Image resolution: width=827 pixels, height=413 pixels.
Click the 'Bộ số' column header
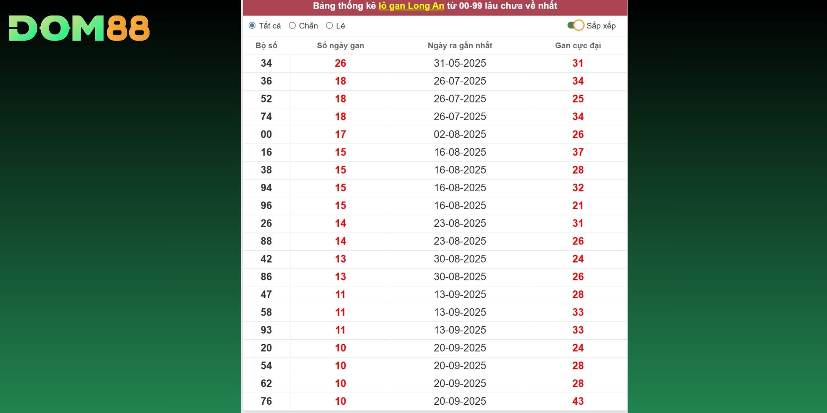pyautogui.click(x=266, y=46)
